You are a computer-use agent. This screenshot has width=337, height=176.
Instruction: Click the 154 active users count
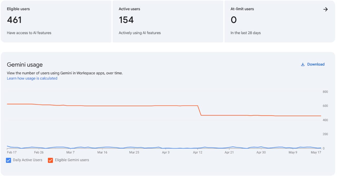[126, 20]
